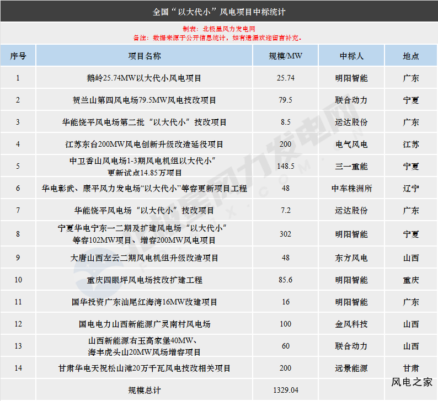Click project 国华投资广东汕尾红海湾16MW改建项目

click(145, 302)
